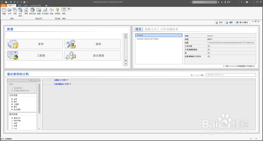263x141 pixels.
Task: Switch to the 工具 ribbon tab
Action: 19,5
